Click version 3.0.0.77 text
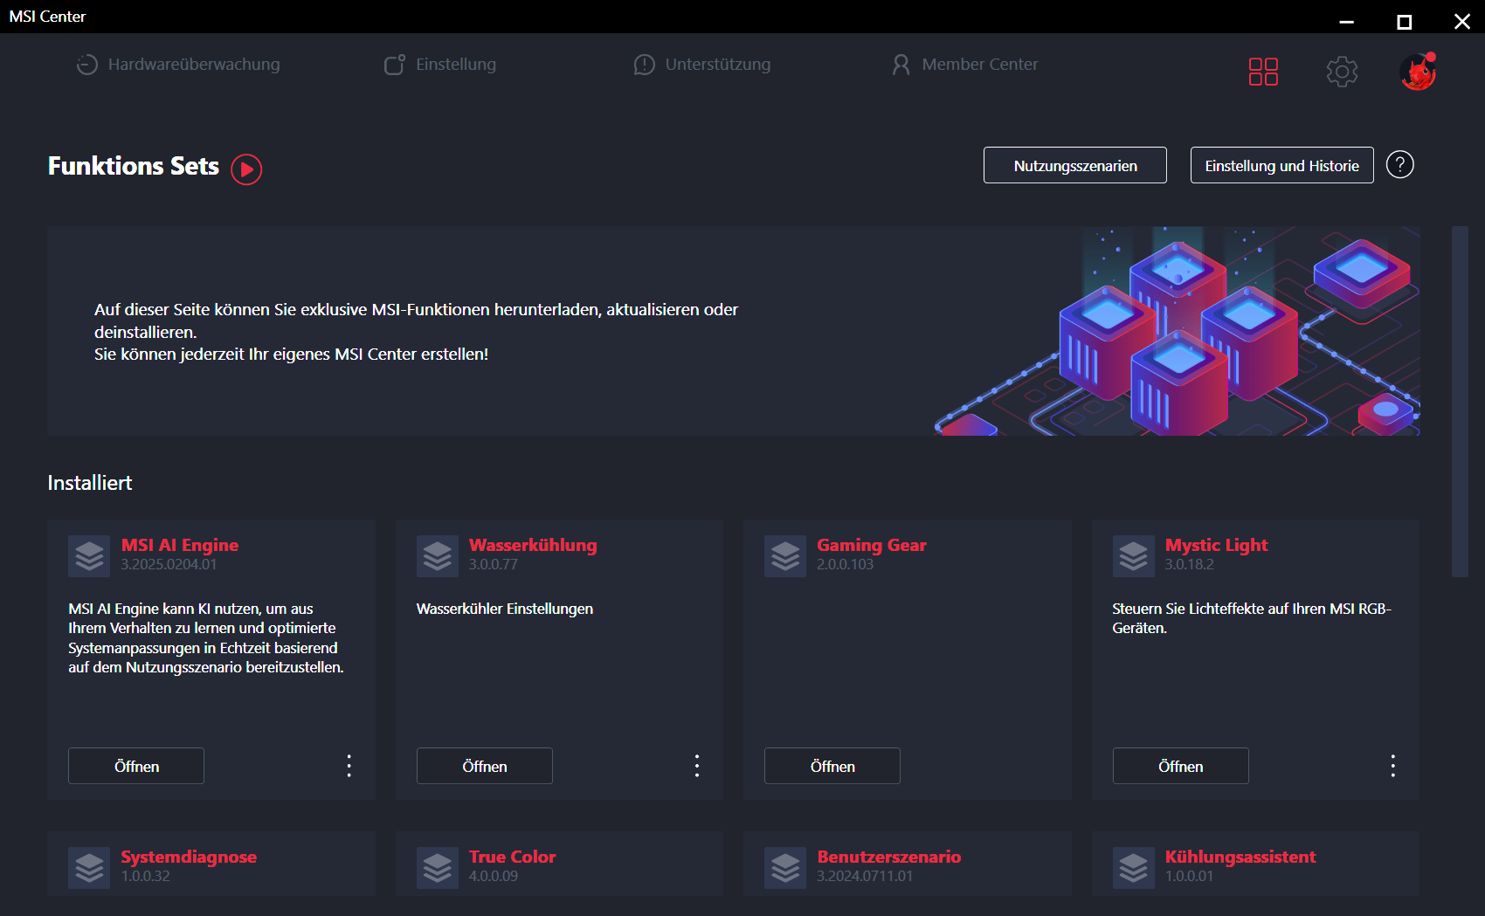 tap(493, 564)
